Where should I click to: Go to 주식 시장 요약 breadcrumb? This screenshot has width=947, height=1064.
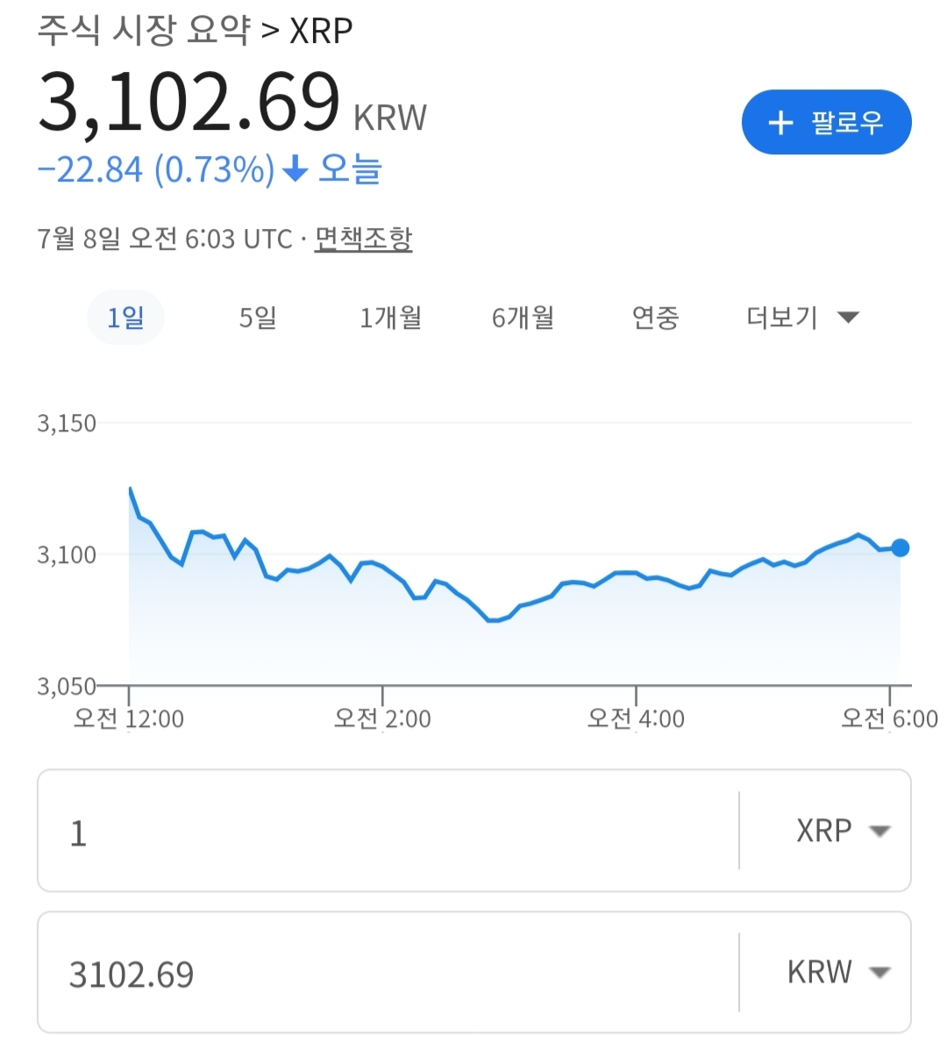click(144, 31)
